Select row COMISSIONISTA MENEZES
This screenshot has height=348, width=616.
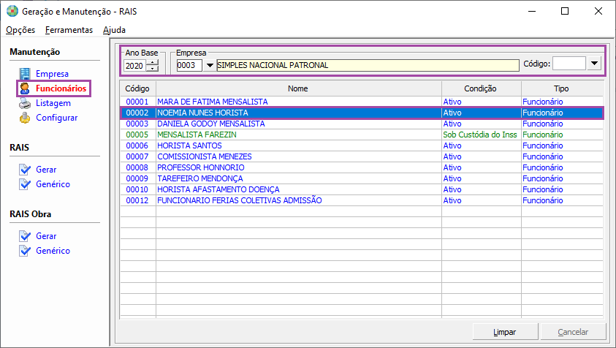tap(362, 156)
